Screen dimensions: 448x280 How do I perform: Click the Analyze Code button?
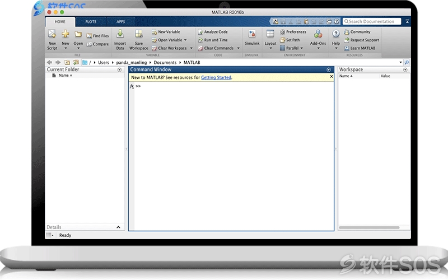pyautogui.click(x=213, y=32)
